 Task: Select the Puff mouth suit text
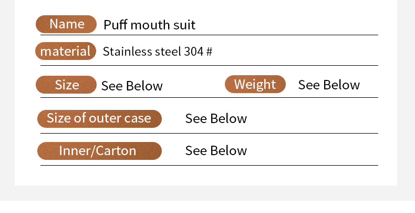click(x=149, y=25)
